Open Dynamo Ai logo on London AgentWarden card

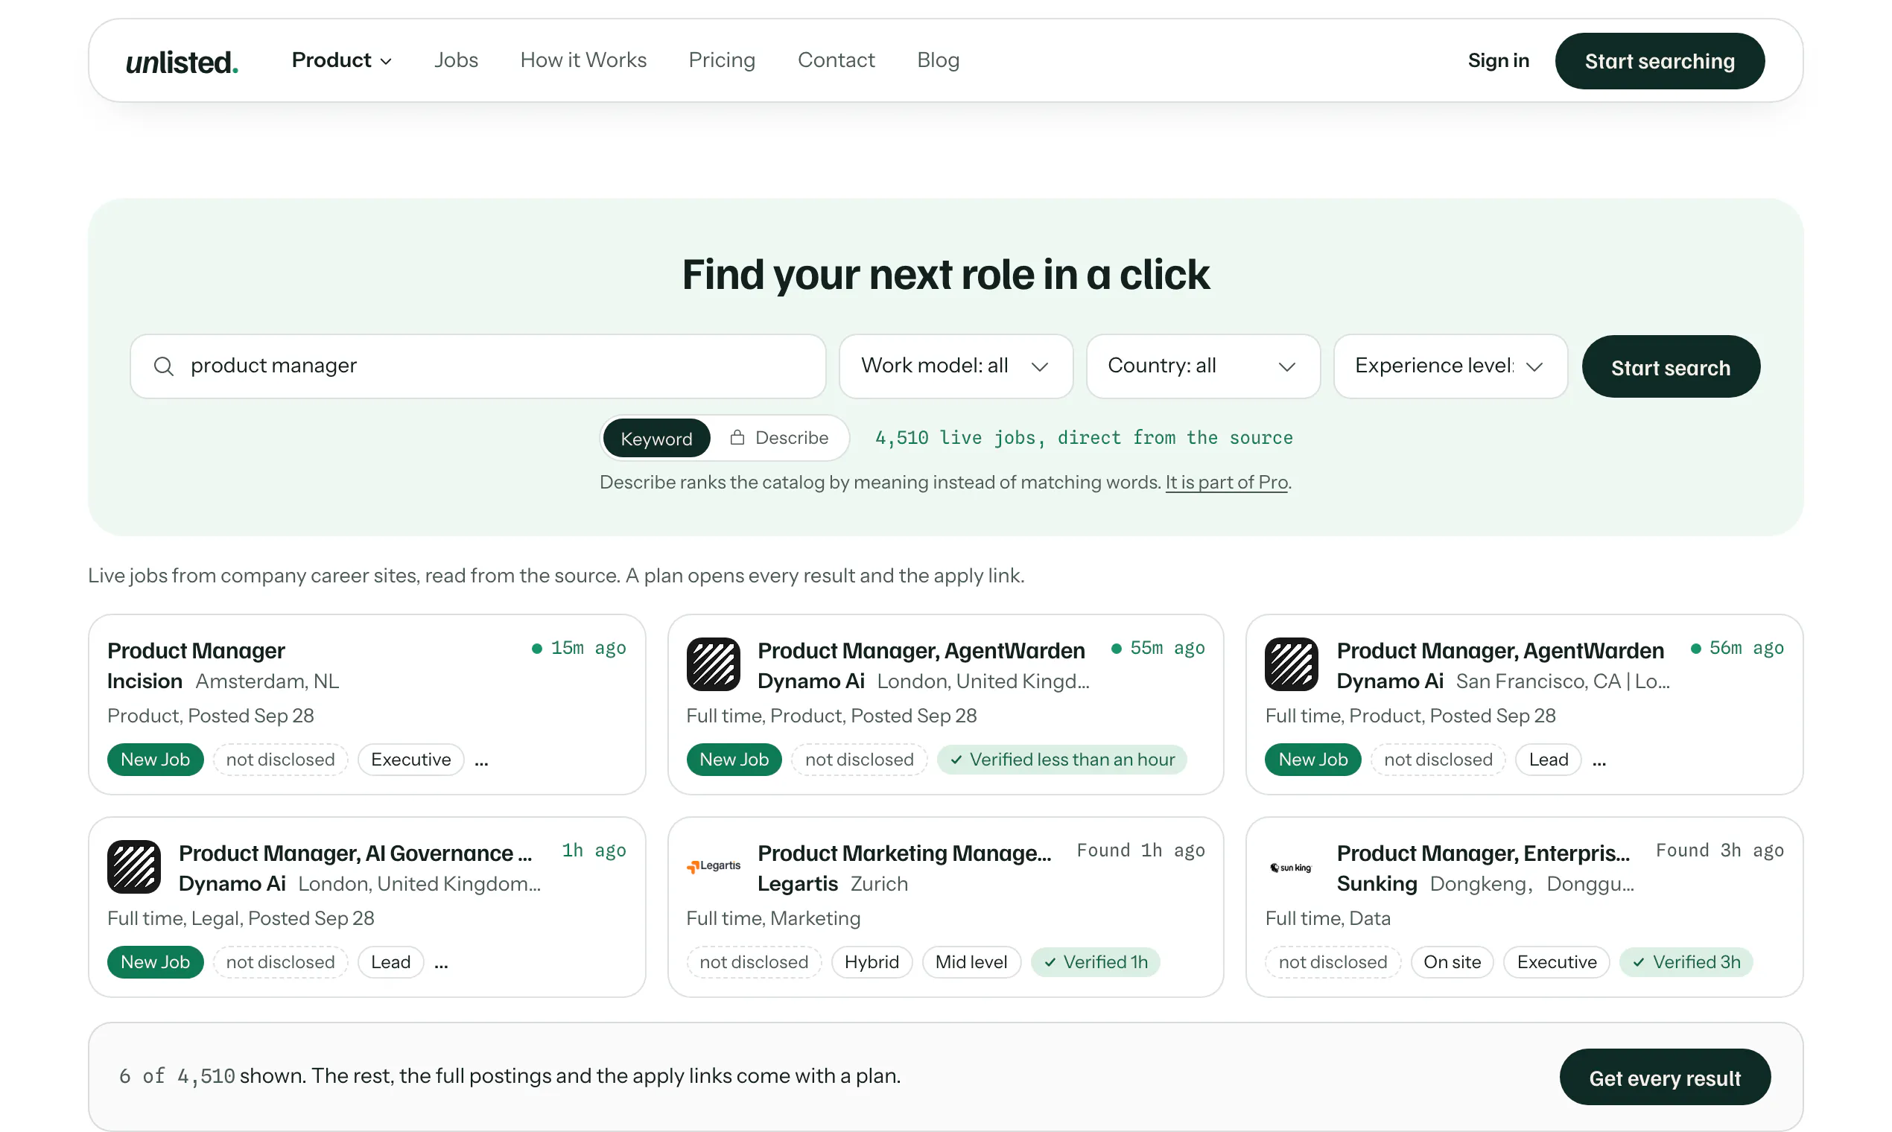[714, 664]
